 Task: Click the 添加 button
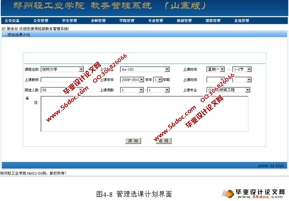[133, 141]
